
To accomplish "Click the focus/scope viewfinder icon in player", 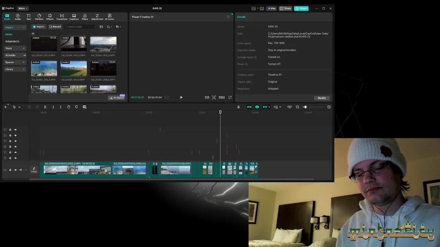I will (214, 97).
